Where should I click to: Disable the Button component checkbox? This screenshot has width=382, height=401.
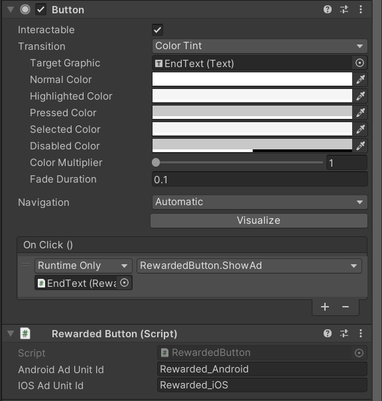coord(40,10)
